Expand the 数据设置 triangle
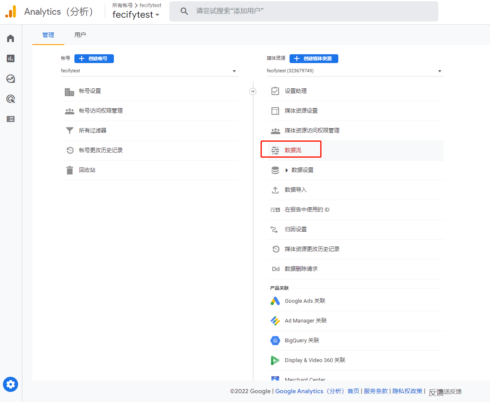This screenshot has height=402, width=490. (x=287, y=170)
